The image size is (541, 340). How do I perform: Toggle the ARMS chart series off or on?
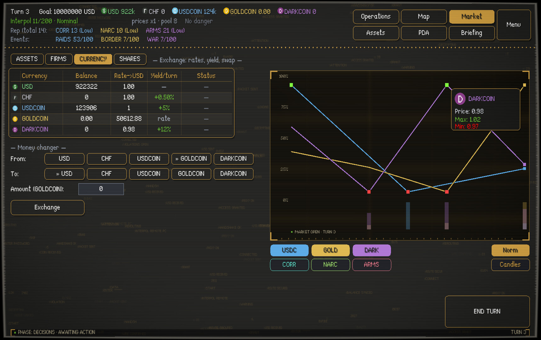(372, 265)
